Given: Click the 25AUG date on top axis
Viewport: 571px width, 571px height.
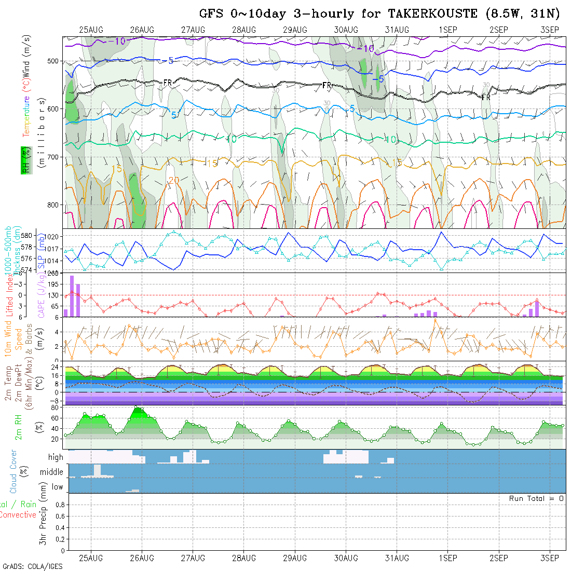Looking at the screenshot, I should (x=91, y=30).
